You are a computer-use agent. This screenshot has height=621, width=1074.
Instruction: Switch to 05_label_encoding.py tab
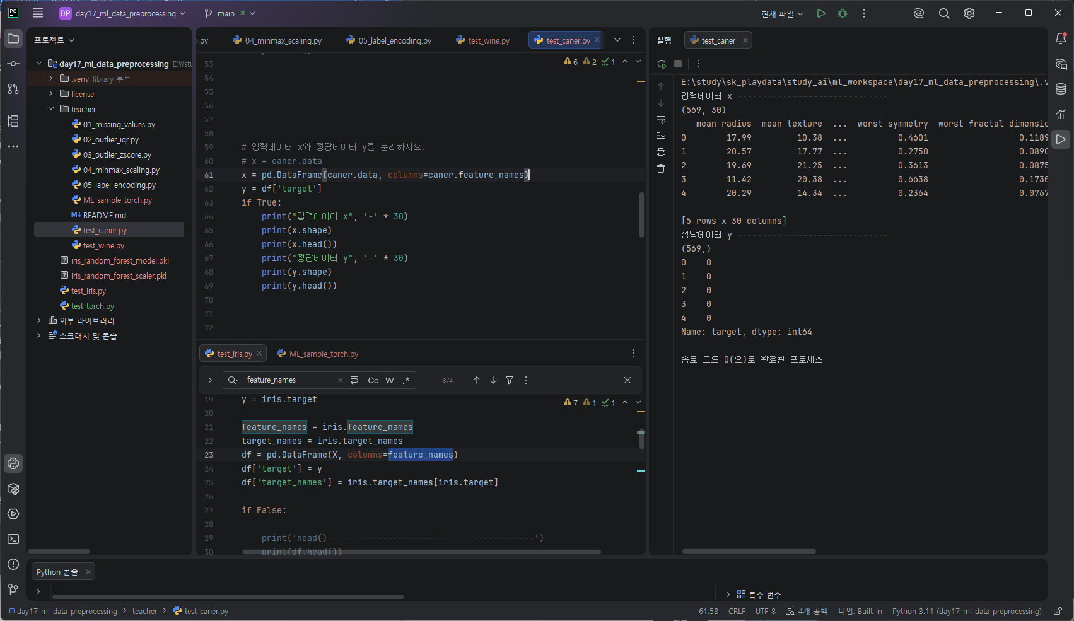[x=389, y=40]
